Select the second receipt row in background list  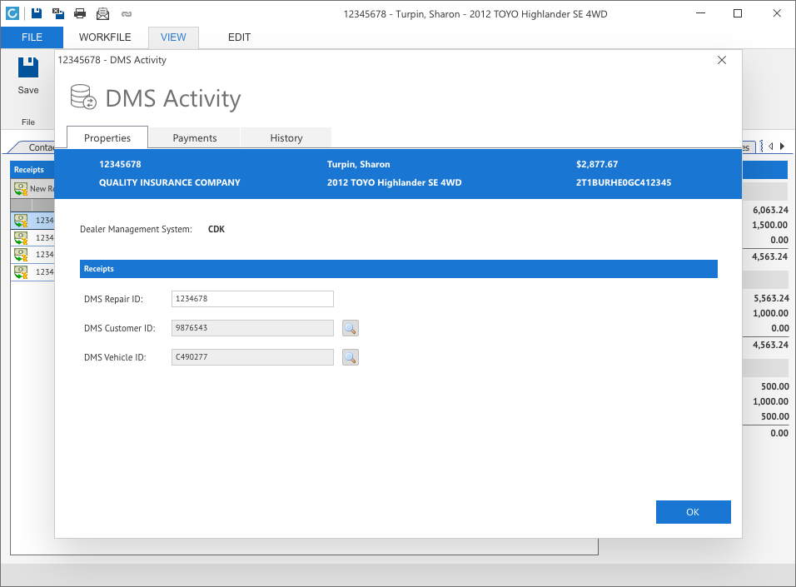[32, 237]
